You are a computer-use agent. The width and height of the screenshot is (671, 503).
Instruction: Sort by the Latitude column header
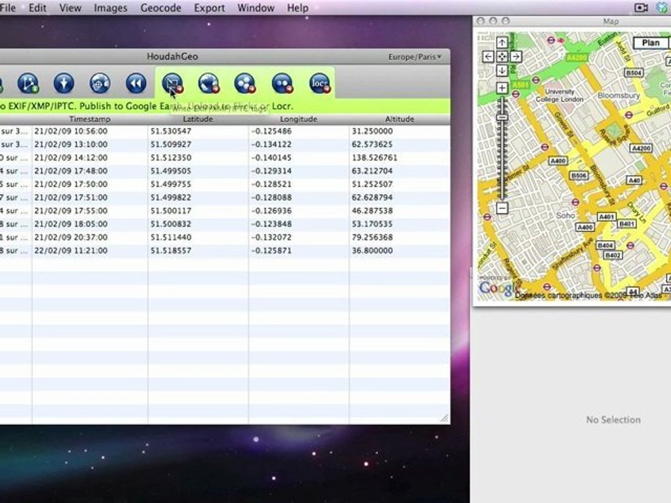pyautogui.click(x=198, y=119)
